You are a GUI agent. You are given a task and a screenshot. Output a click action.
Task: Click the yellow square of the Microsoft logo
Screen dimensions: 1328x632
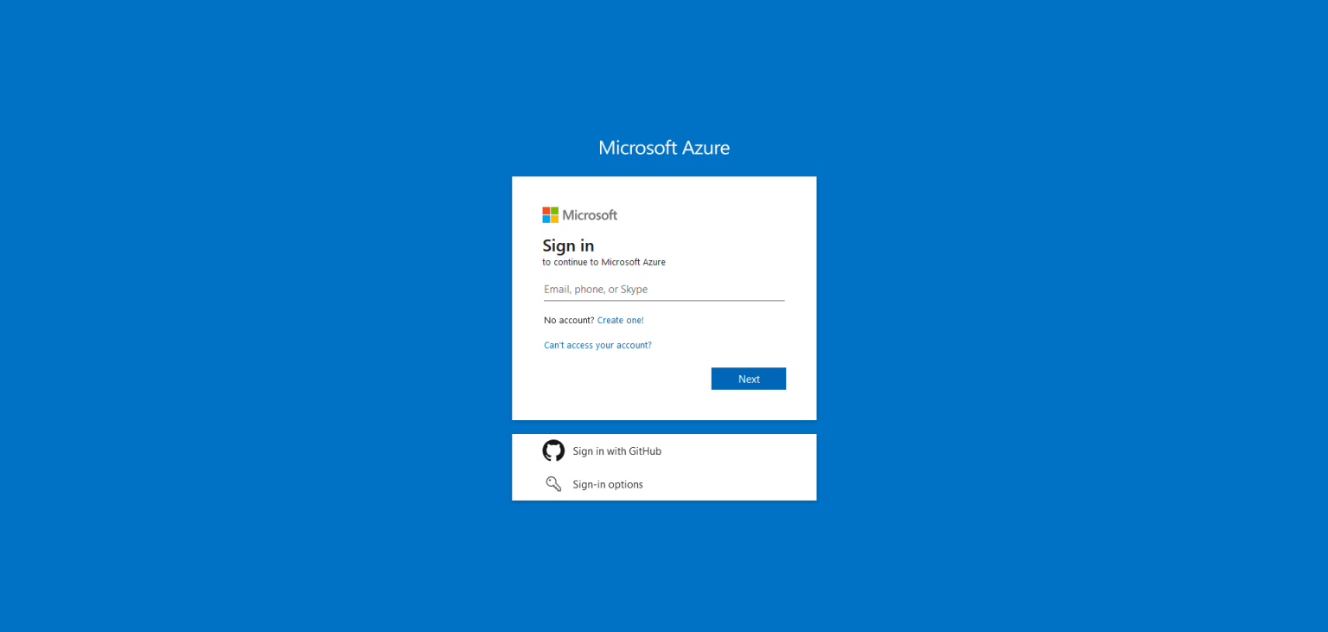553,218
